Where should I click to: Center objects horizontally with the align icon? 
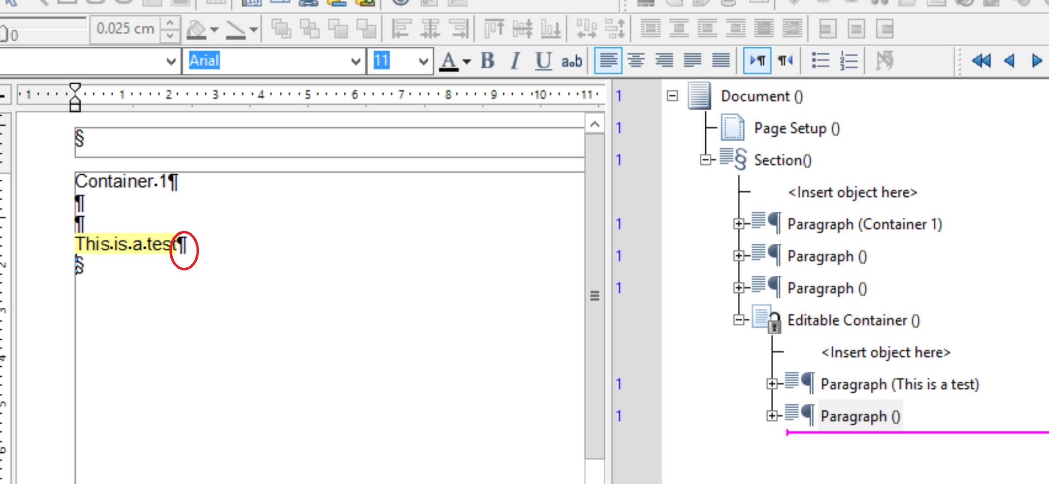tap(430, 29)
